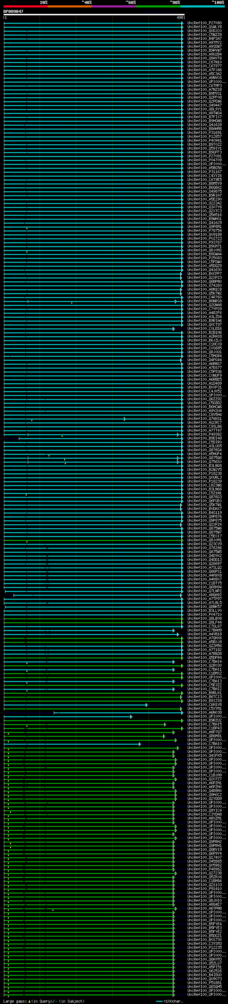Select hit label UniRef100_P18239

[204, 482]
